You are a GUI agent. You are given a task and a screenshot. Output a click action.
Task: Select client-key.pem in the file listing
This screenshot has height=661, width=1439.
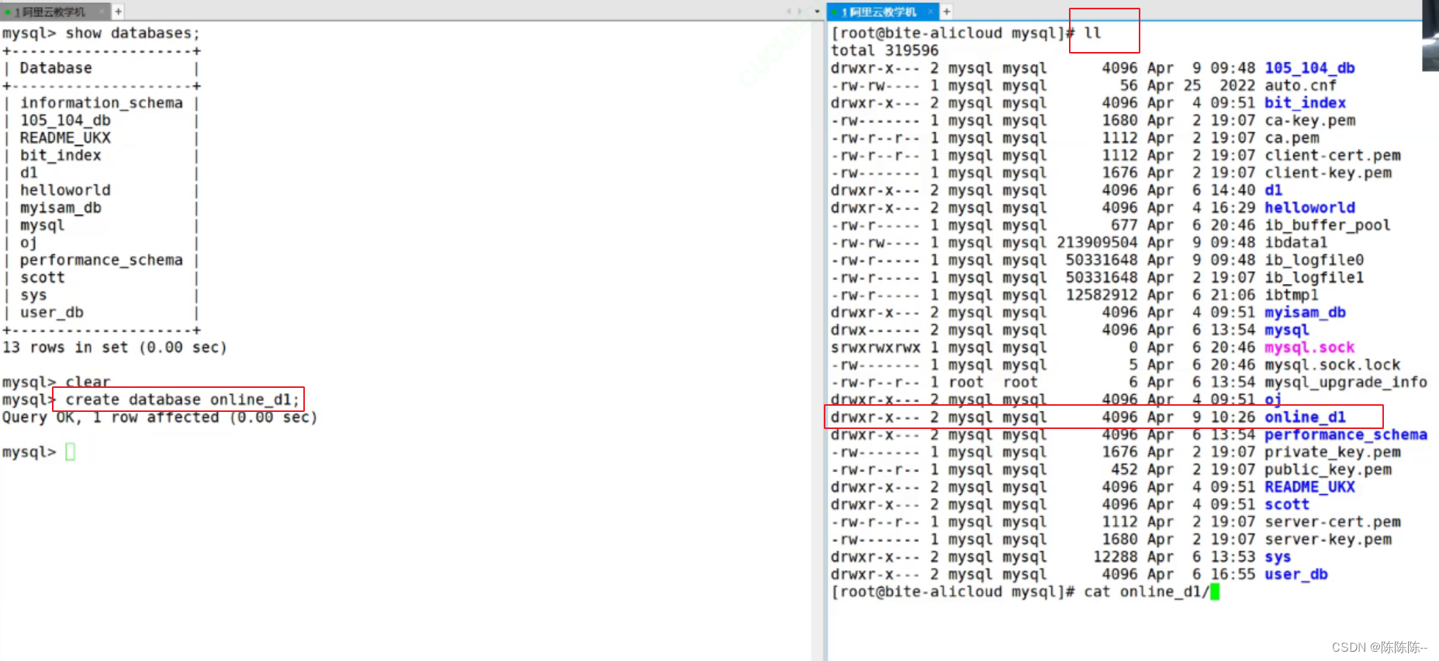point(1328,173)
